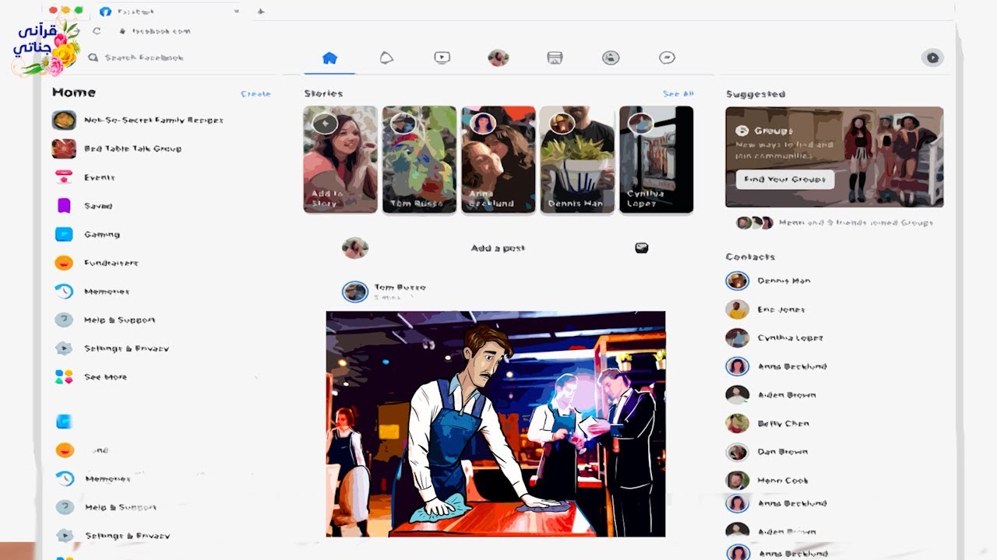View Tom Russo's story card
Screen dimensions: 997x560
(x=419, y=159)
